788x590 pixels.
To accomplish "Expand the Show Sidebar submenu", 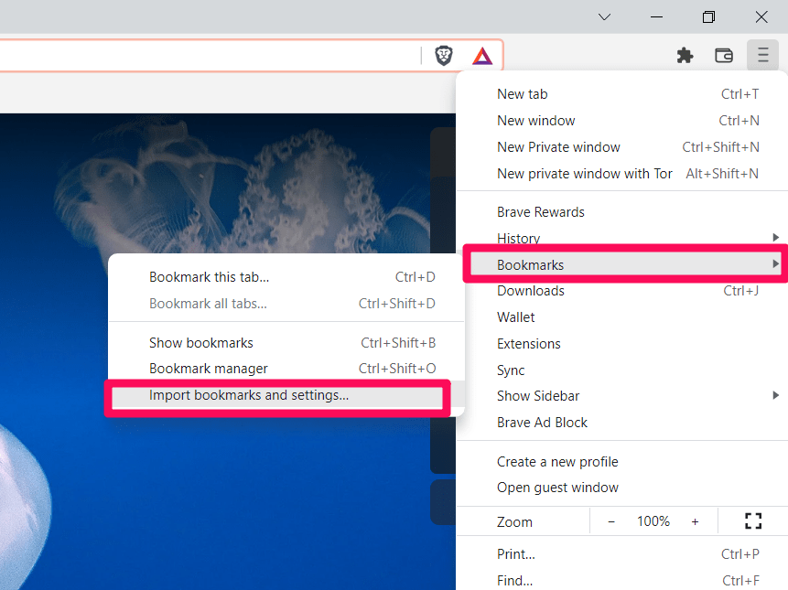I will pyautogui.click(x=621, y=396).
